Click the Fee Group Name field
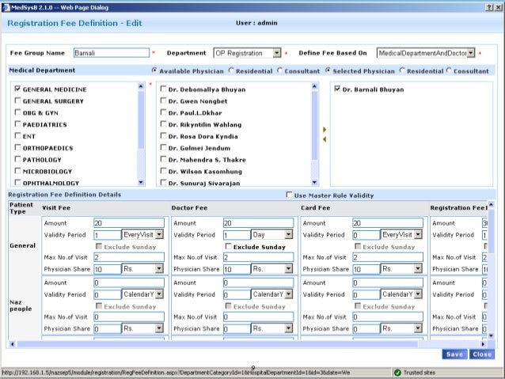Viewport: 505px width, 379px height. click(x=112, y=53)
